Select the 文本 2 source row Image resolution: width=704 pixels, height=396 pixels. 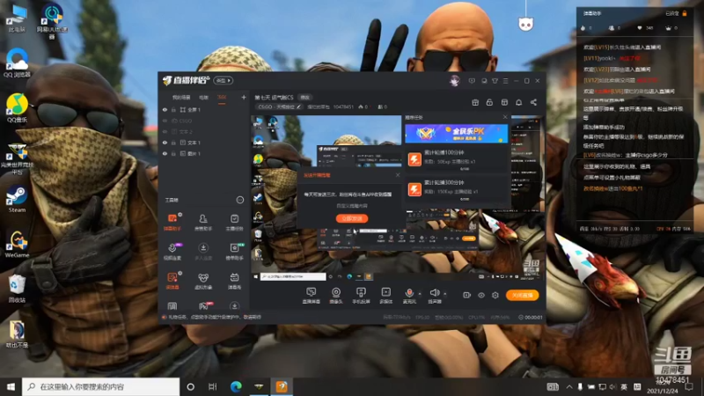point(205,131)
